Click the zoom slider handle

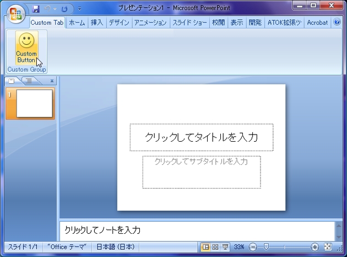click(266, 247)
